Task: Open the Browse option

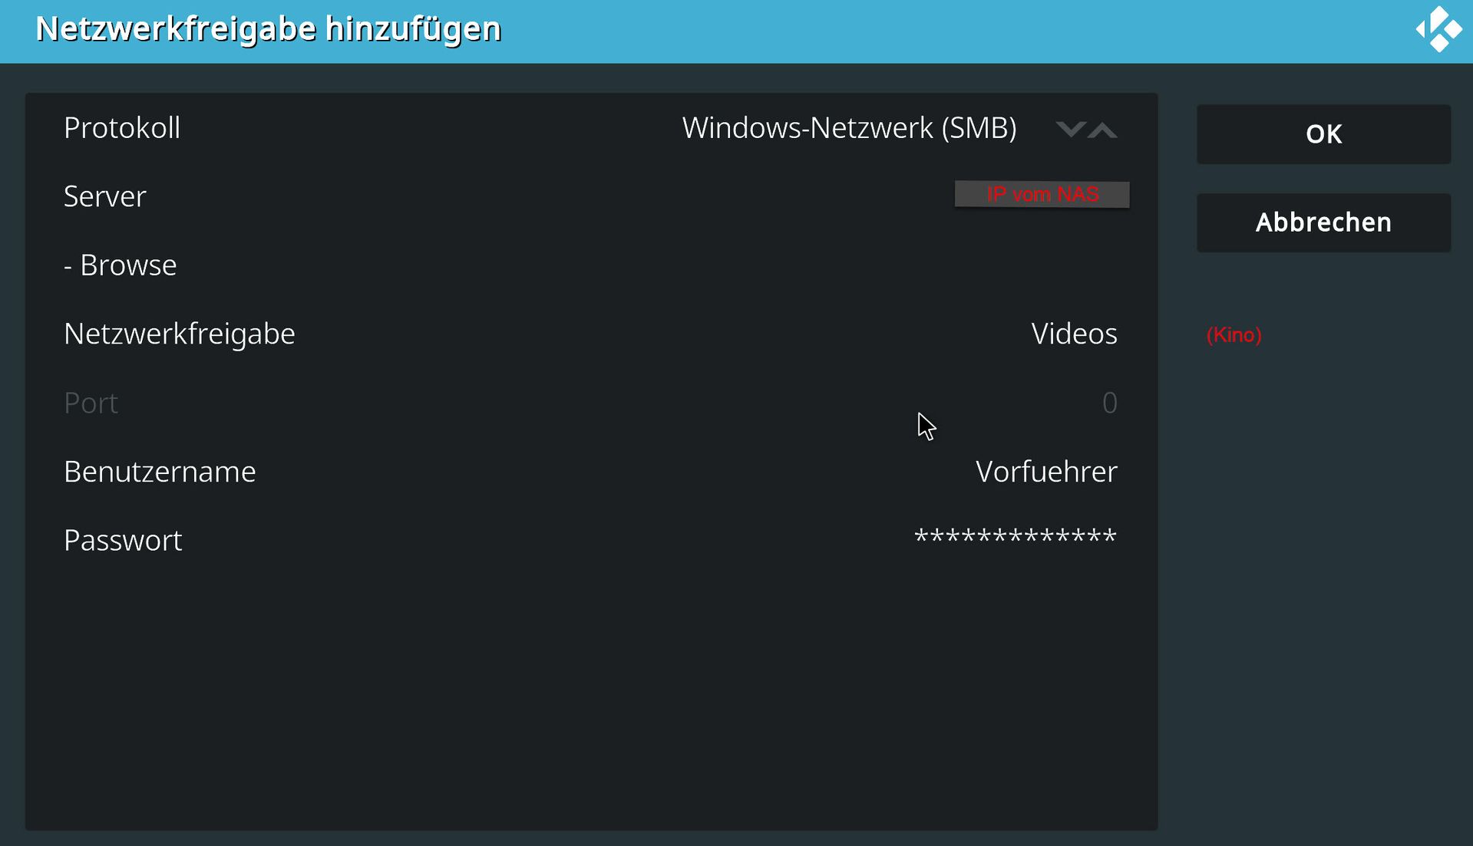Action: 591,265
